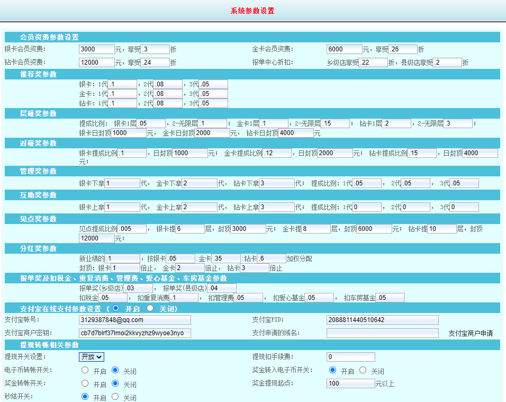Click the empty 支付宝申请的域名 field
This screenshot has width=506, height=402.
(x=382, y=333)
